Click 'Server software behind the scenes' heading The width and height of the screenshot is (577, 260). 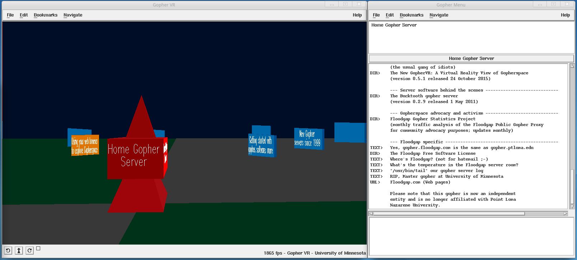474,90
